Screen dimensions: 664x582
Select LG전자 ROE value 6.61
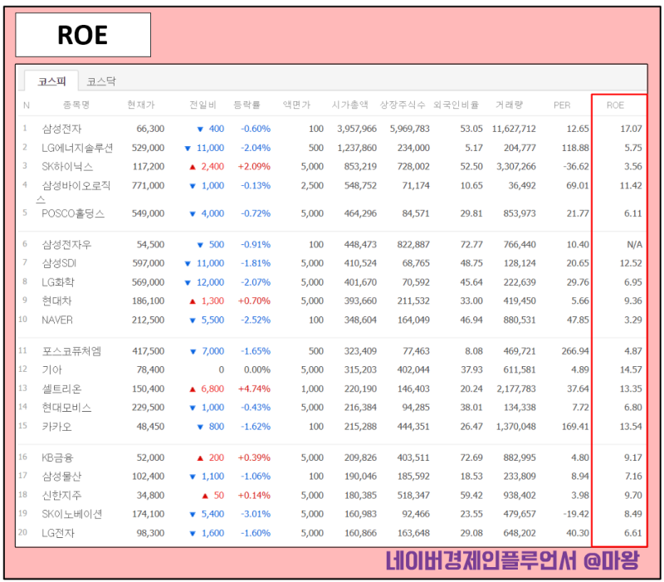(x=633, y=533)
